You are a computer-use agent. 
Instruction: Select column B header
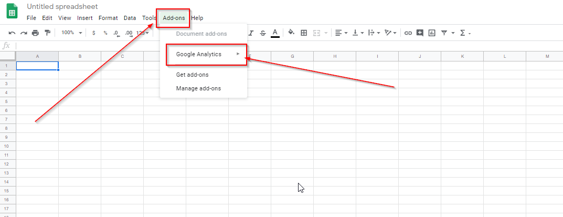point(80,56)
